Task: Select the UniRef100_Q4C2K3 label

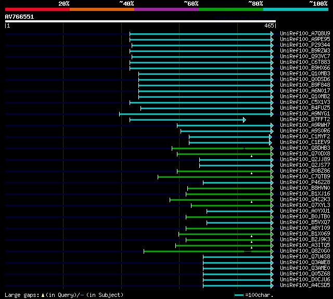Action: click(x=305, y=200)
